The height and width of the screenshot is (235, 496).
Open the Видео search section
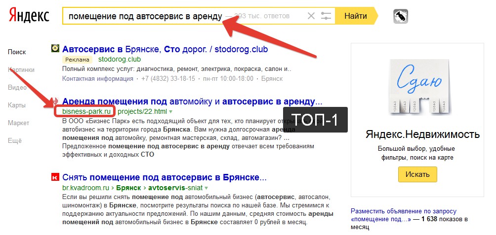[x=17, y=87]
